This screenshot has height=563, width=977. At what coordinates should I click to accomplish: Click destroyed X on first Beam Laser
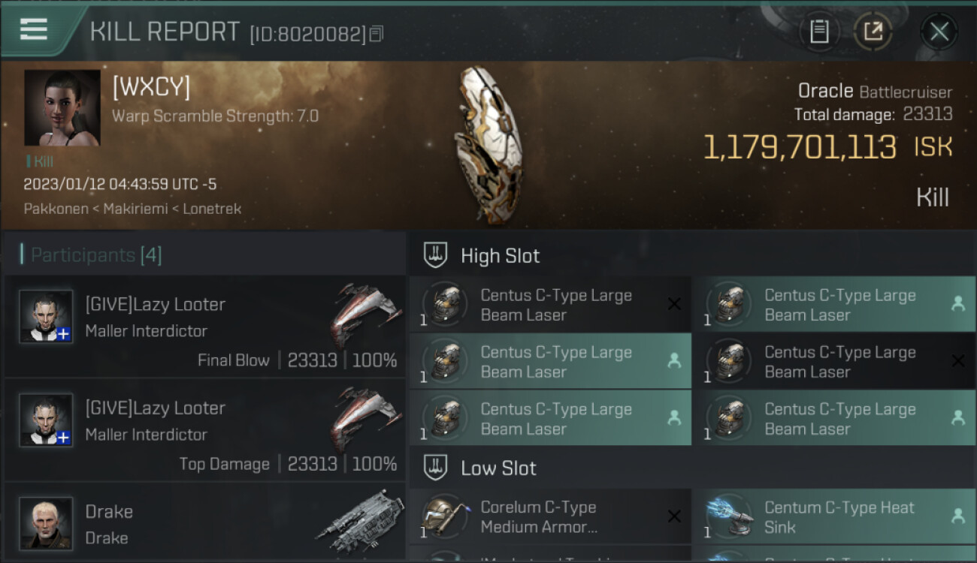[674, 304]
